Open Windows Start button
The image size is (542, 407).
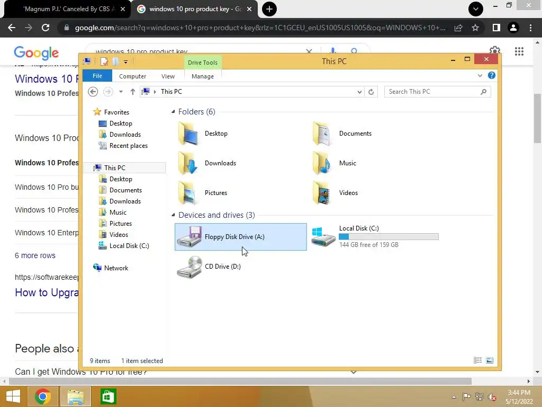click(13, 396)
